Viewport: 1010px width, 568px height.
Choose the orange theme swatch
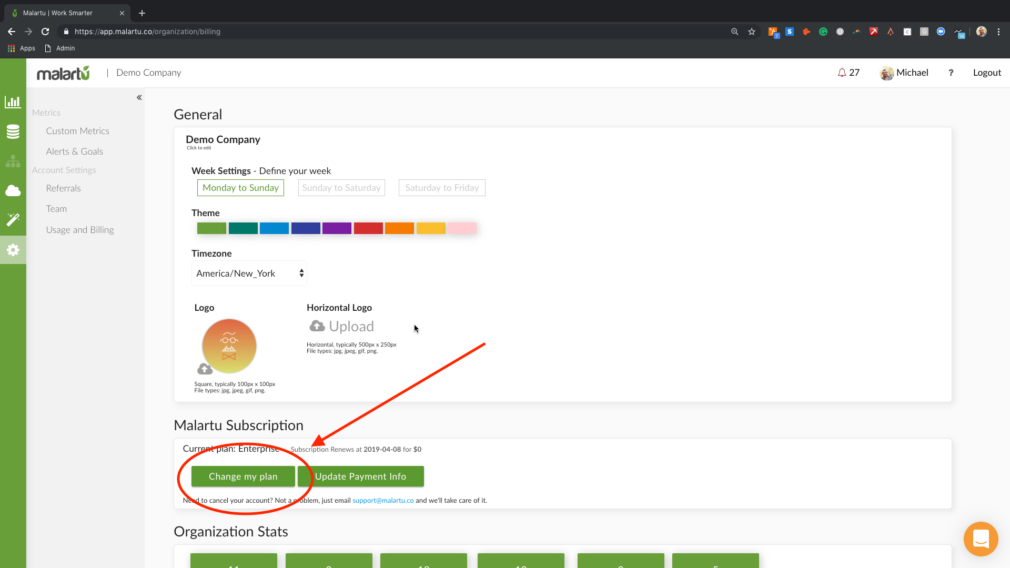399,228
